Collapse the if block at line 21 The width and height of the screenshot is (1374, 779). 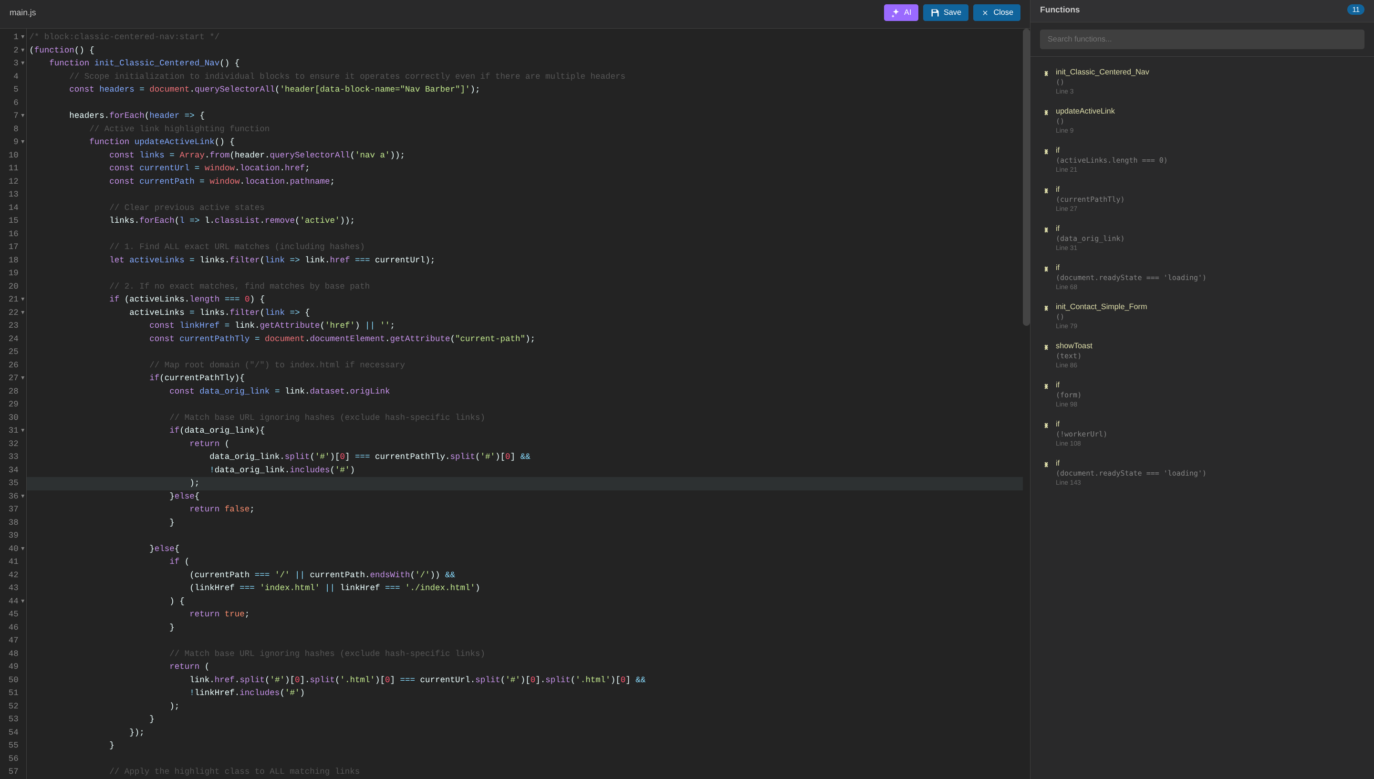click(22, 299)
